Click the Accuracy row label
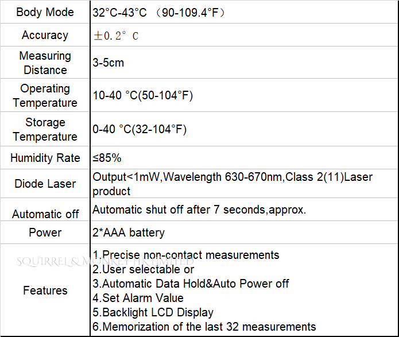This screenshot has height=337, width=399. (x=45, y=35)
